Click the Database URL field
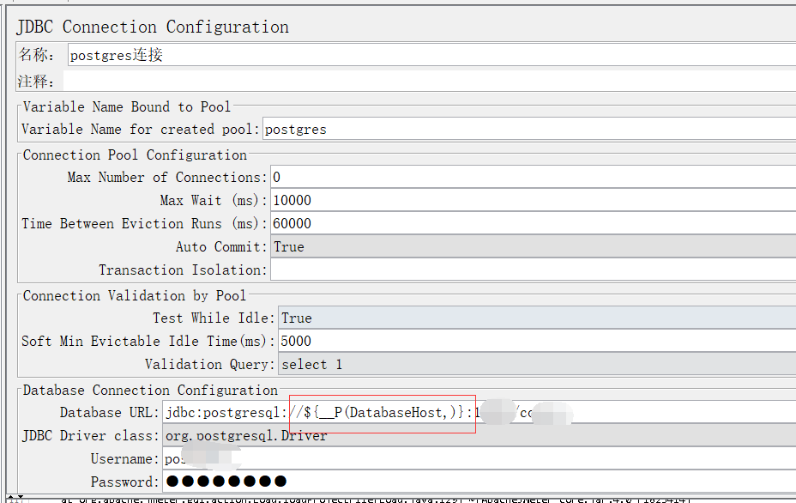Viewport: 796px width, 503px height. coord(479,412)
